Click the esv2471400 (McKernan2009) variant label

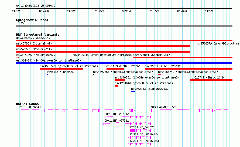(36, 55)
